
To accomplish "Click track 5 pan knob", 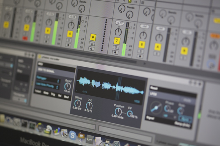I will [x=71, y=25].
